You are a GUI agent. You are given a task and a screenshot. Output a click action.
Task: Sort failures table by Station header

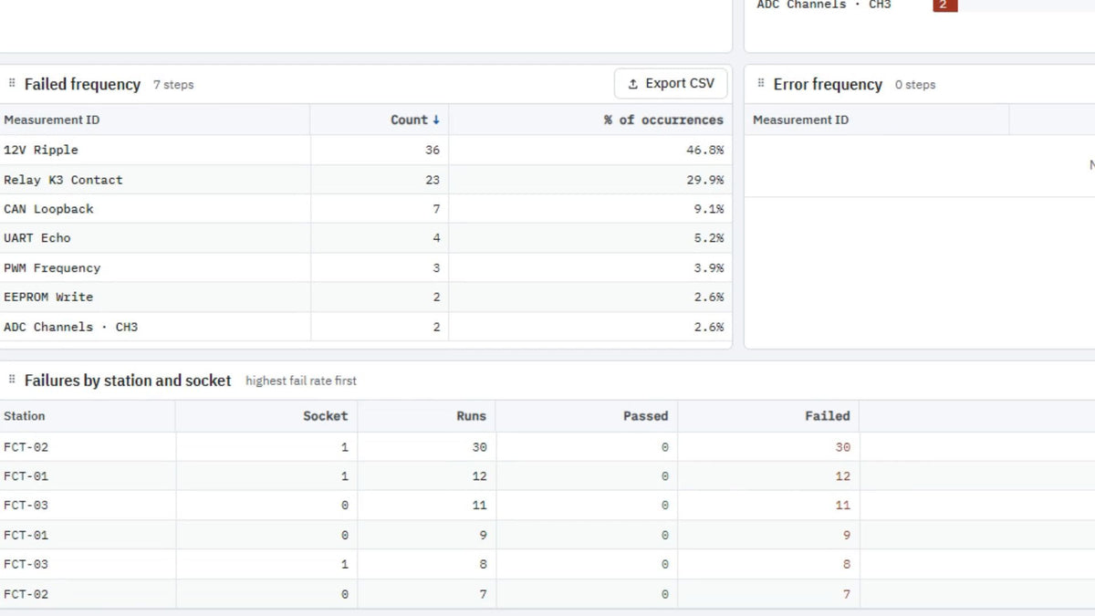click(x=25, y=416)
